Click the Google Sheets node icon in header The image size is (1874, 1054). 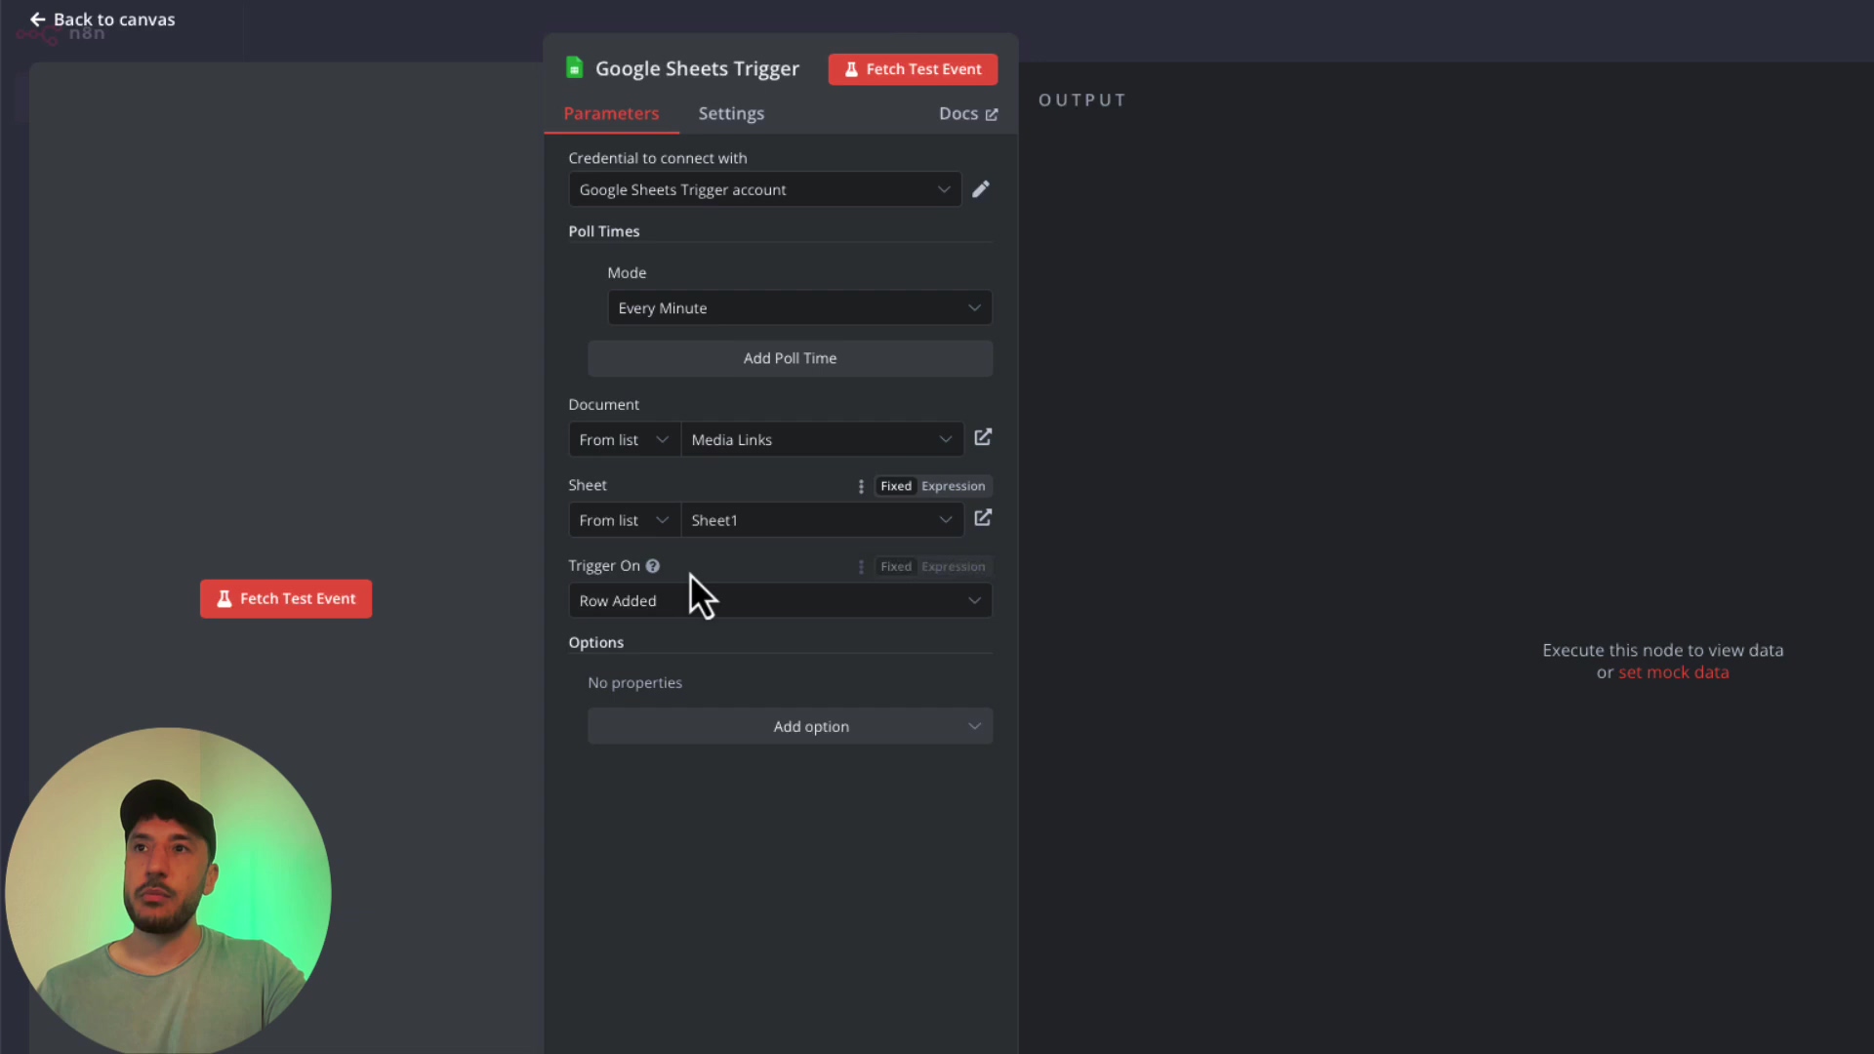coord(575,68)
